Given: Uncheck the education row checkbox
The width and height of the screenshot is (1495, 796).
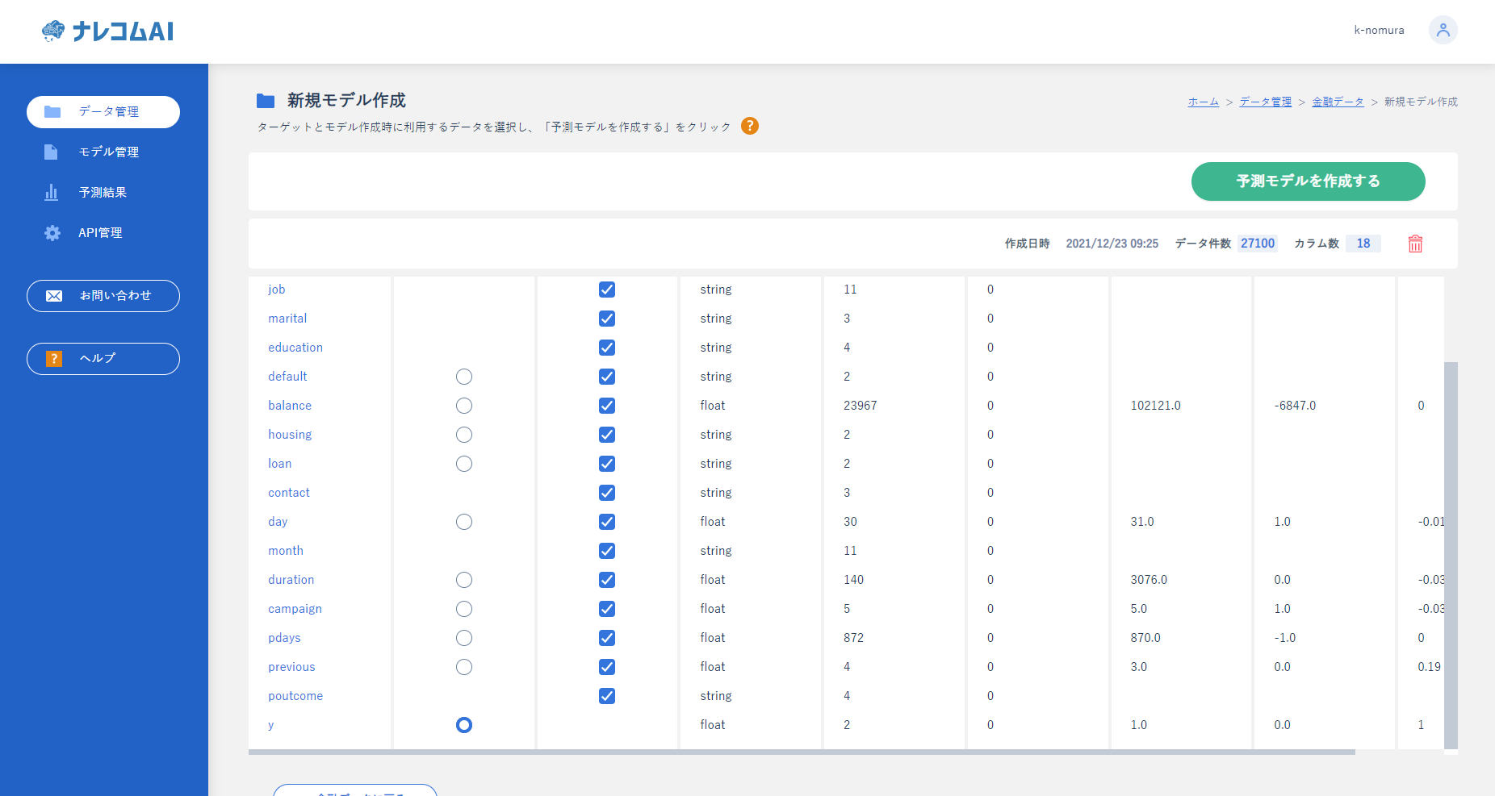Looking at the screenshot, I should point(607,348).
